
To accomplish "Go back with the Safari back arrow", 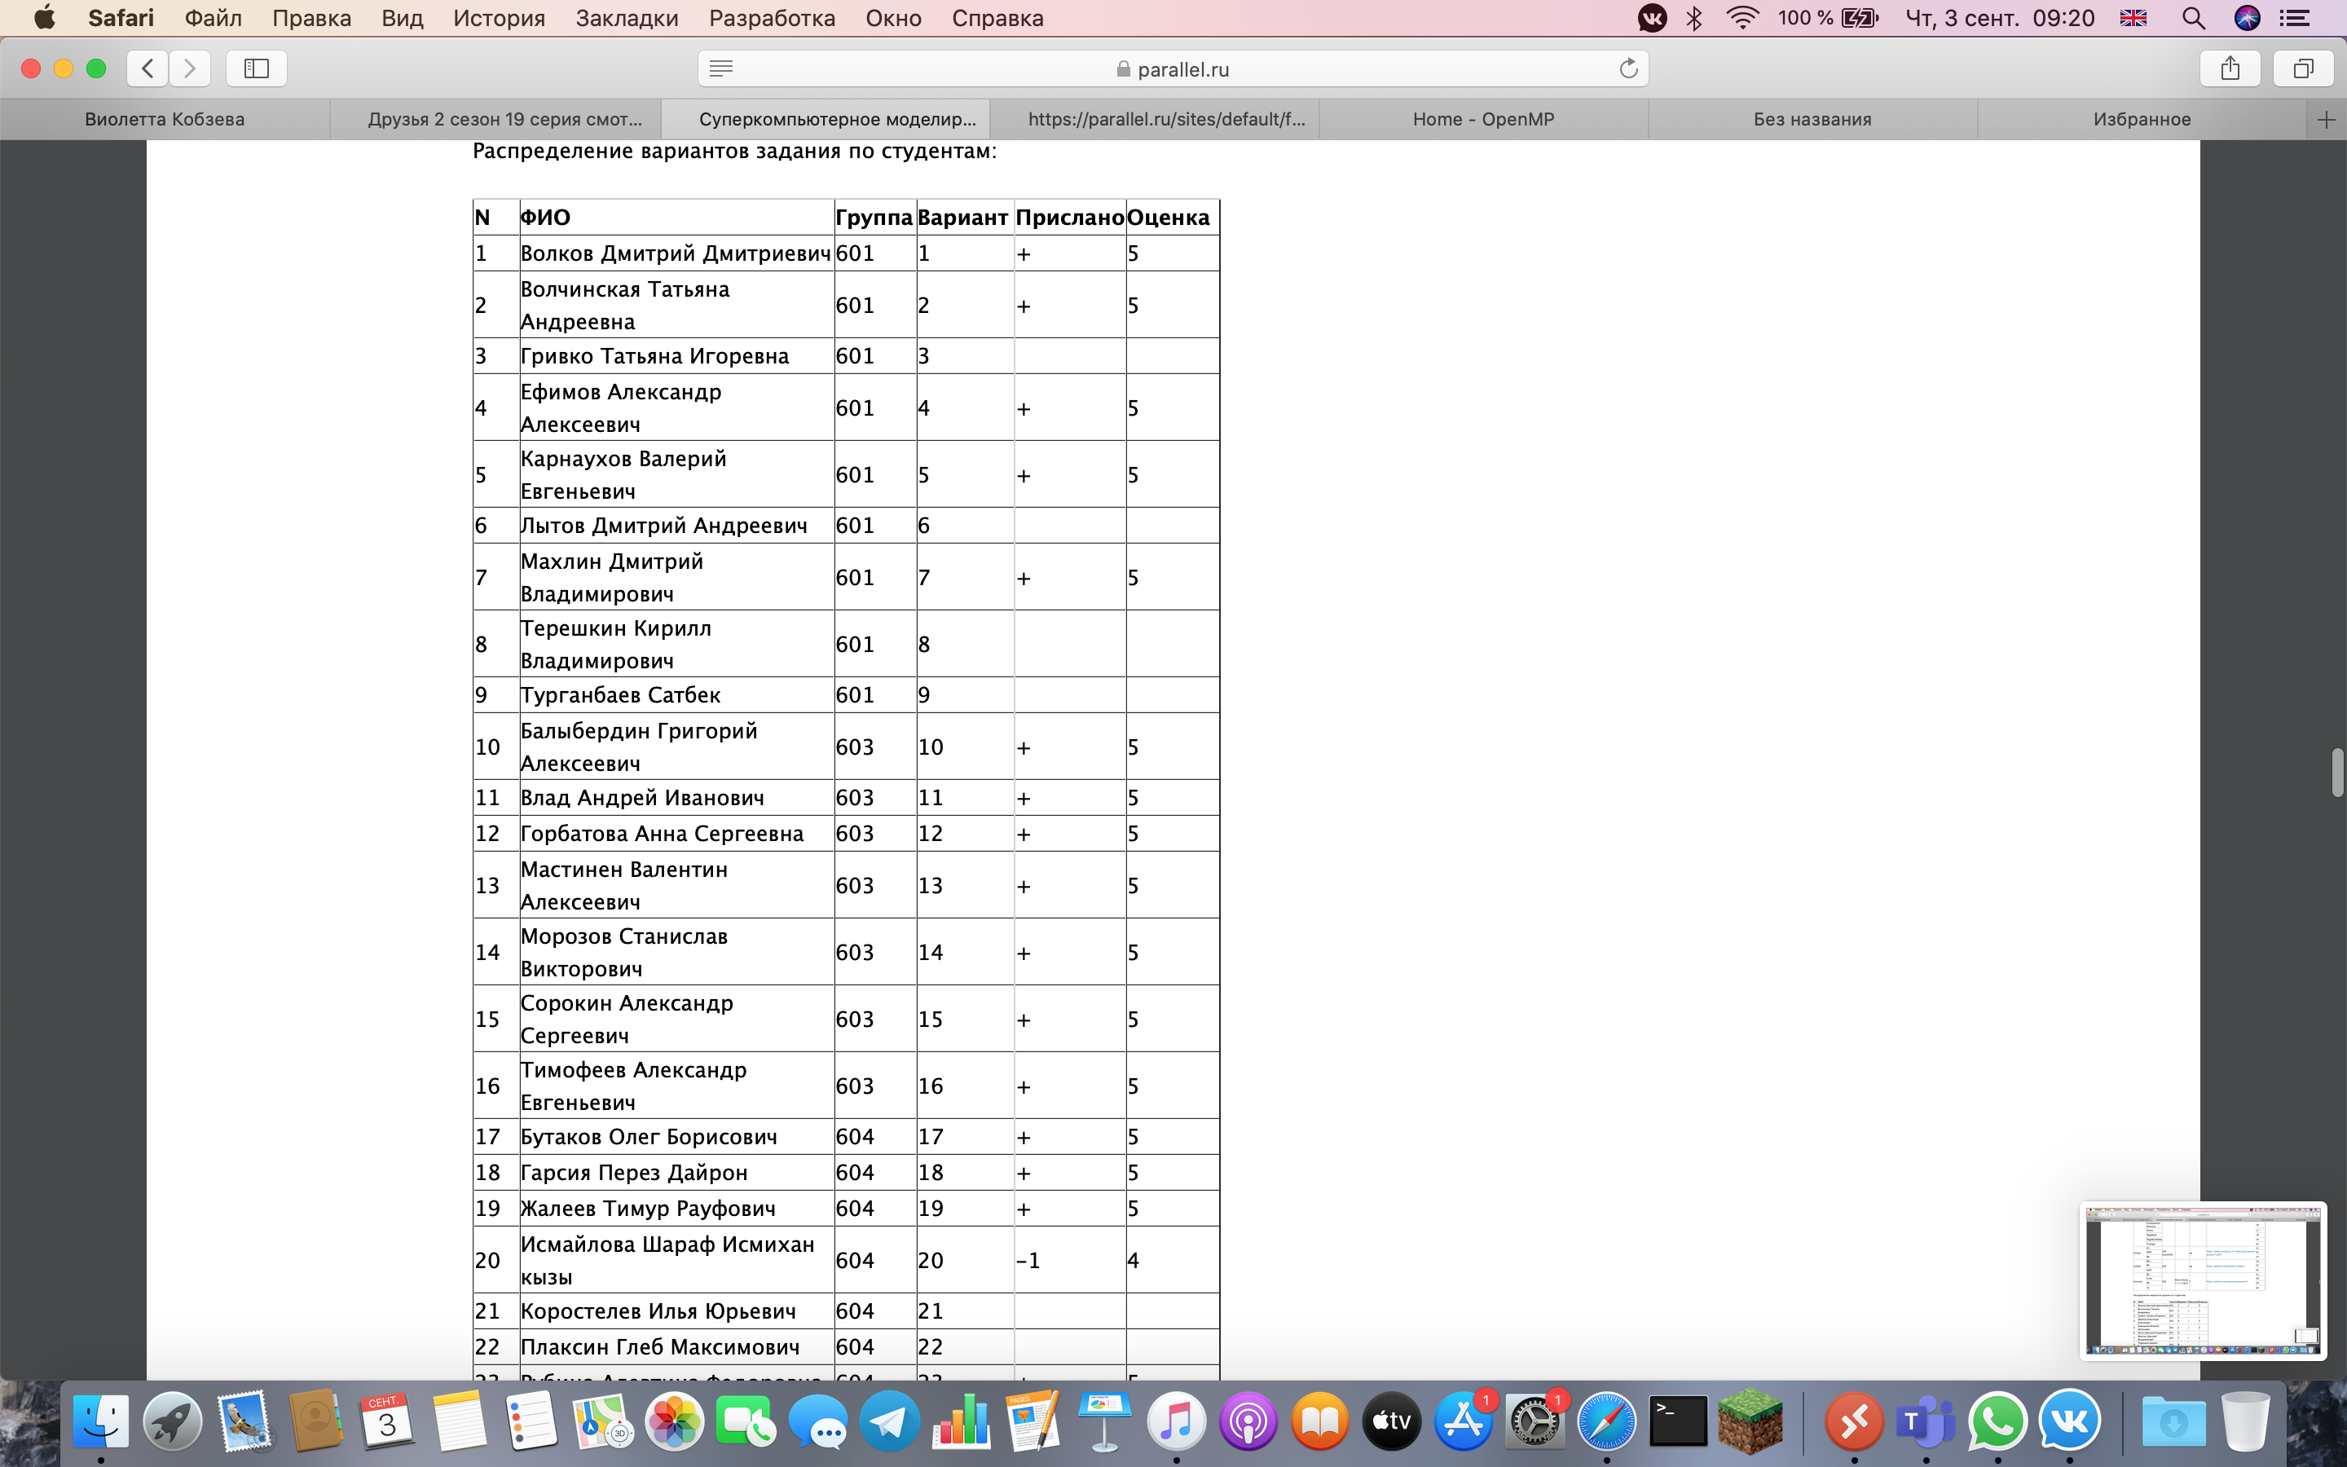I will pyautogui.click(x=148, y=68).
